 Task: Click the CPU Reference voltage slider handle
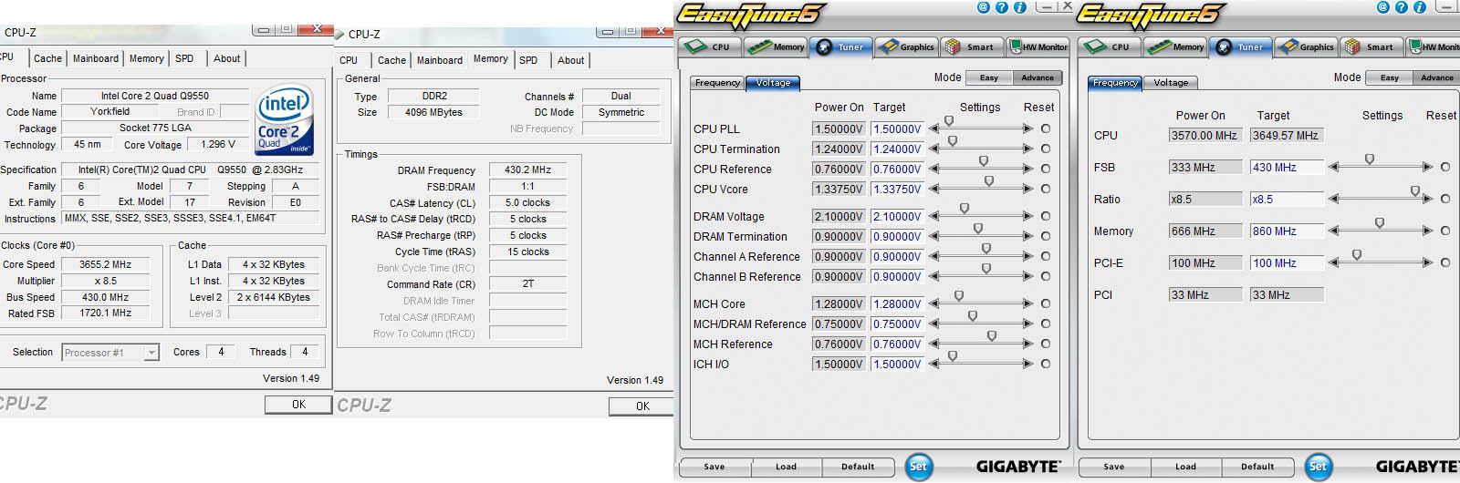point(984,161)
